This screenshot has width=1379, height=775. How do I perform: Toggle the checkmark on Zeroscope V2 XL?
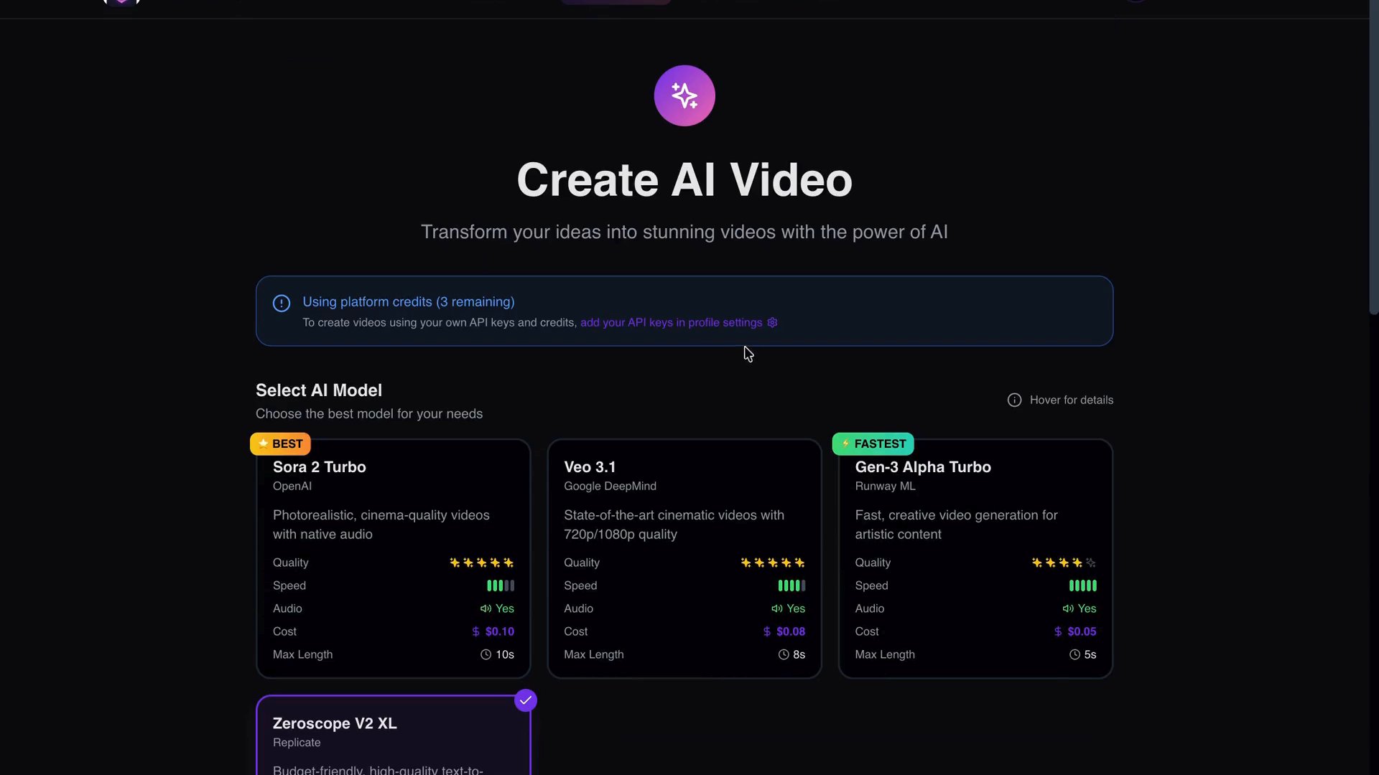[x=526, y=700]
